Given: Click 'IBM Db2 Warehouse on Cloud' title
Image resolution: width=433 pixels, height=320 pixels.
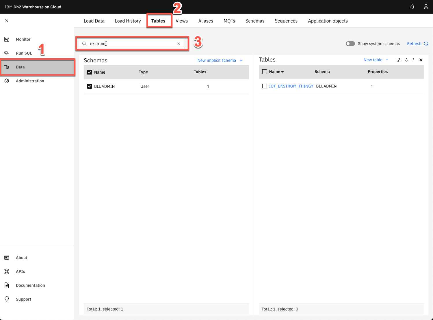Looking at the screenshot, I should 33,7.
